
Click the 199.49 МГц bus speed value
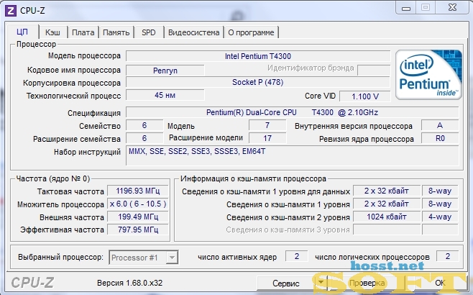[x=138, y=217]
